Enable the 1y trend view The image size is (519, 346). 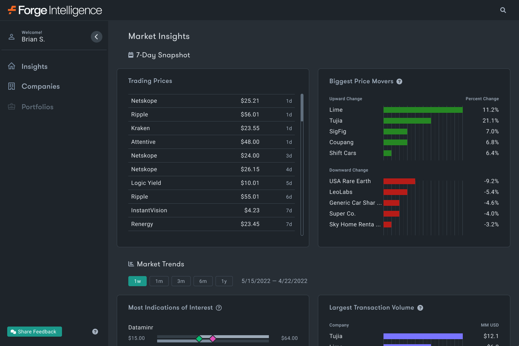224,281
